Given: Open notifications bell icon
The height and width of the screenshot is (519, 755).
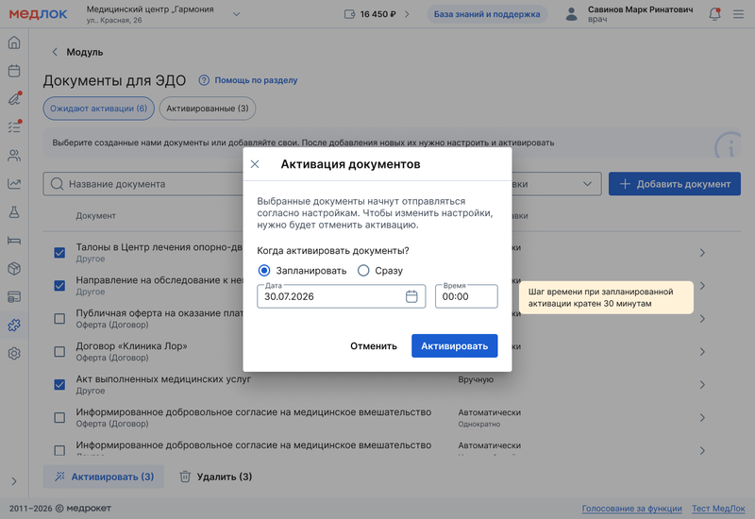Looking at the screenshot, I should pyautogui.click(x=714, y=14).
